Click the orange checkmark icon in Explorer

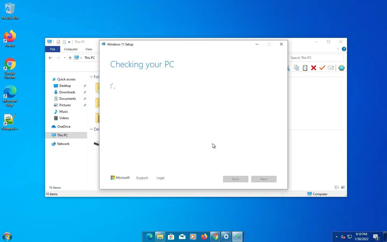coord(322,68)
